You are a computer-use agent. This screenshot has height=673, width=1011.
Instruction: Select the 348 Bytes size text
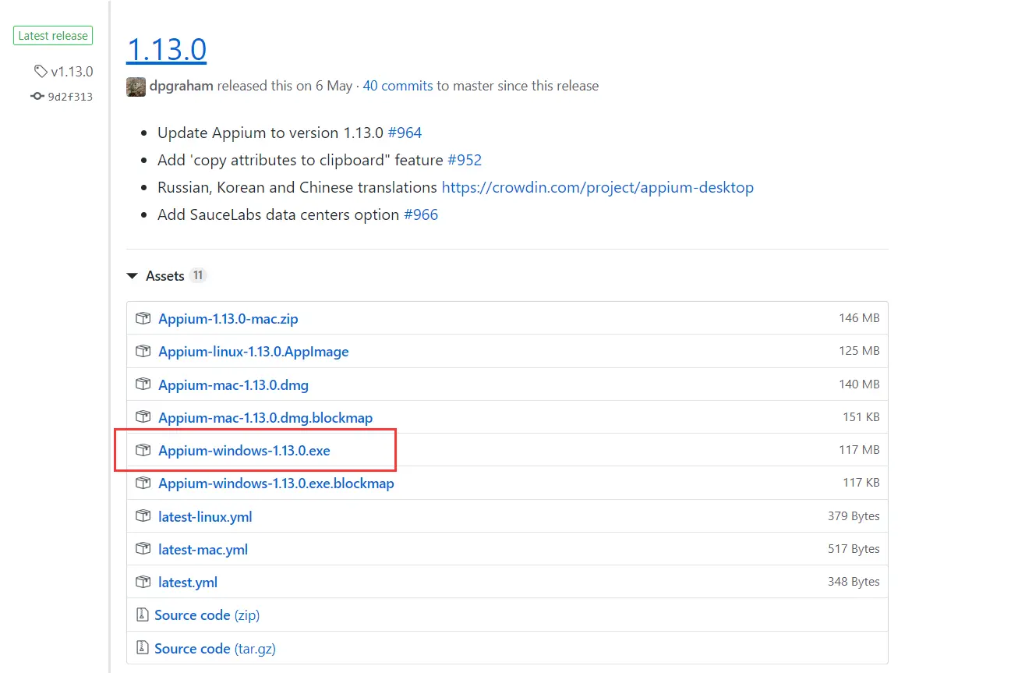[854, 582]
